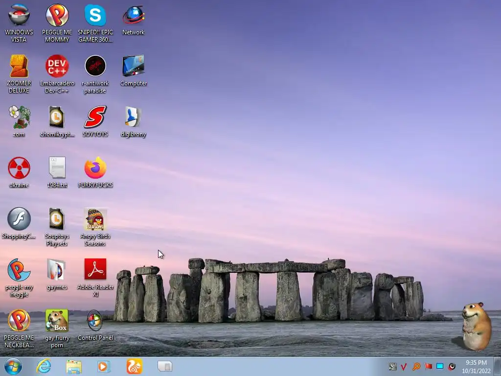Click the chomikrypt... file icon
This screenshot has width=501, height=376.
coord(57,121)
